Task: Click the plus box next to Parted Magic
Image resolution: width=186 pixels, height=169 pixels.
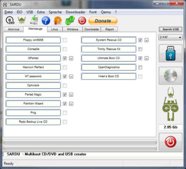Action: (71, 95)
